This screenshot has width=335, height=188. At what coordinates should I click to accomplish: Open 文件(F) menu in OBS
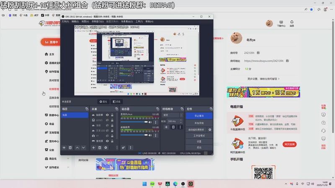[x=65, y=22]
